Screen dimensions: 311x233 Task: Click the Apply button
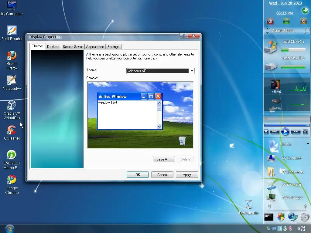pos(187,174)
